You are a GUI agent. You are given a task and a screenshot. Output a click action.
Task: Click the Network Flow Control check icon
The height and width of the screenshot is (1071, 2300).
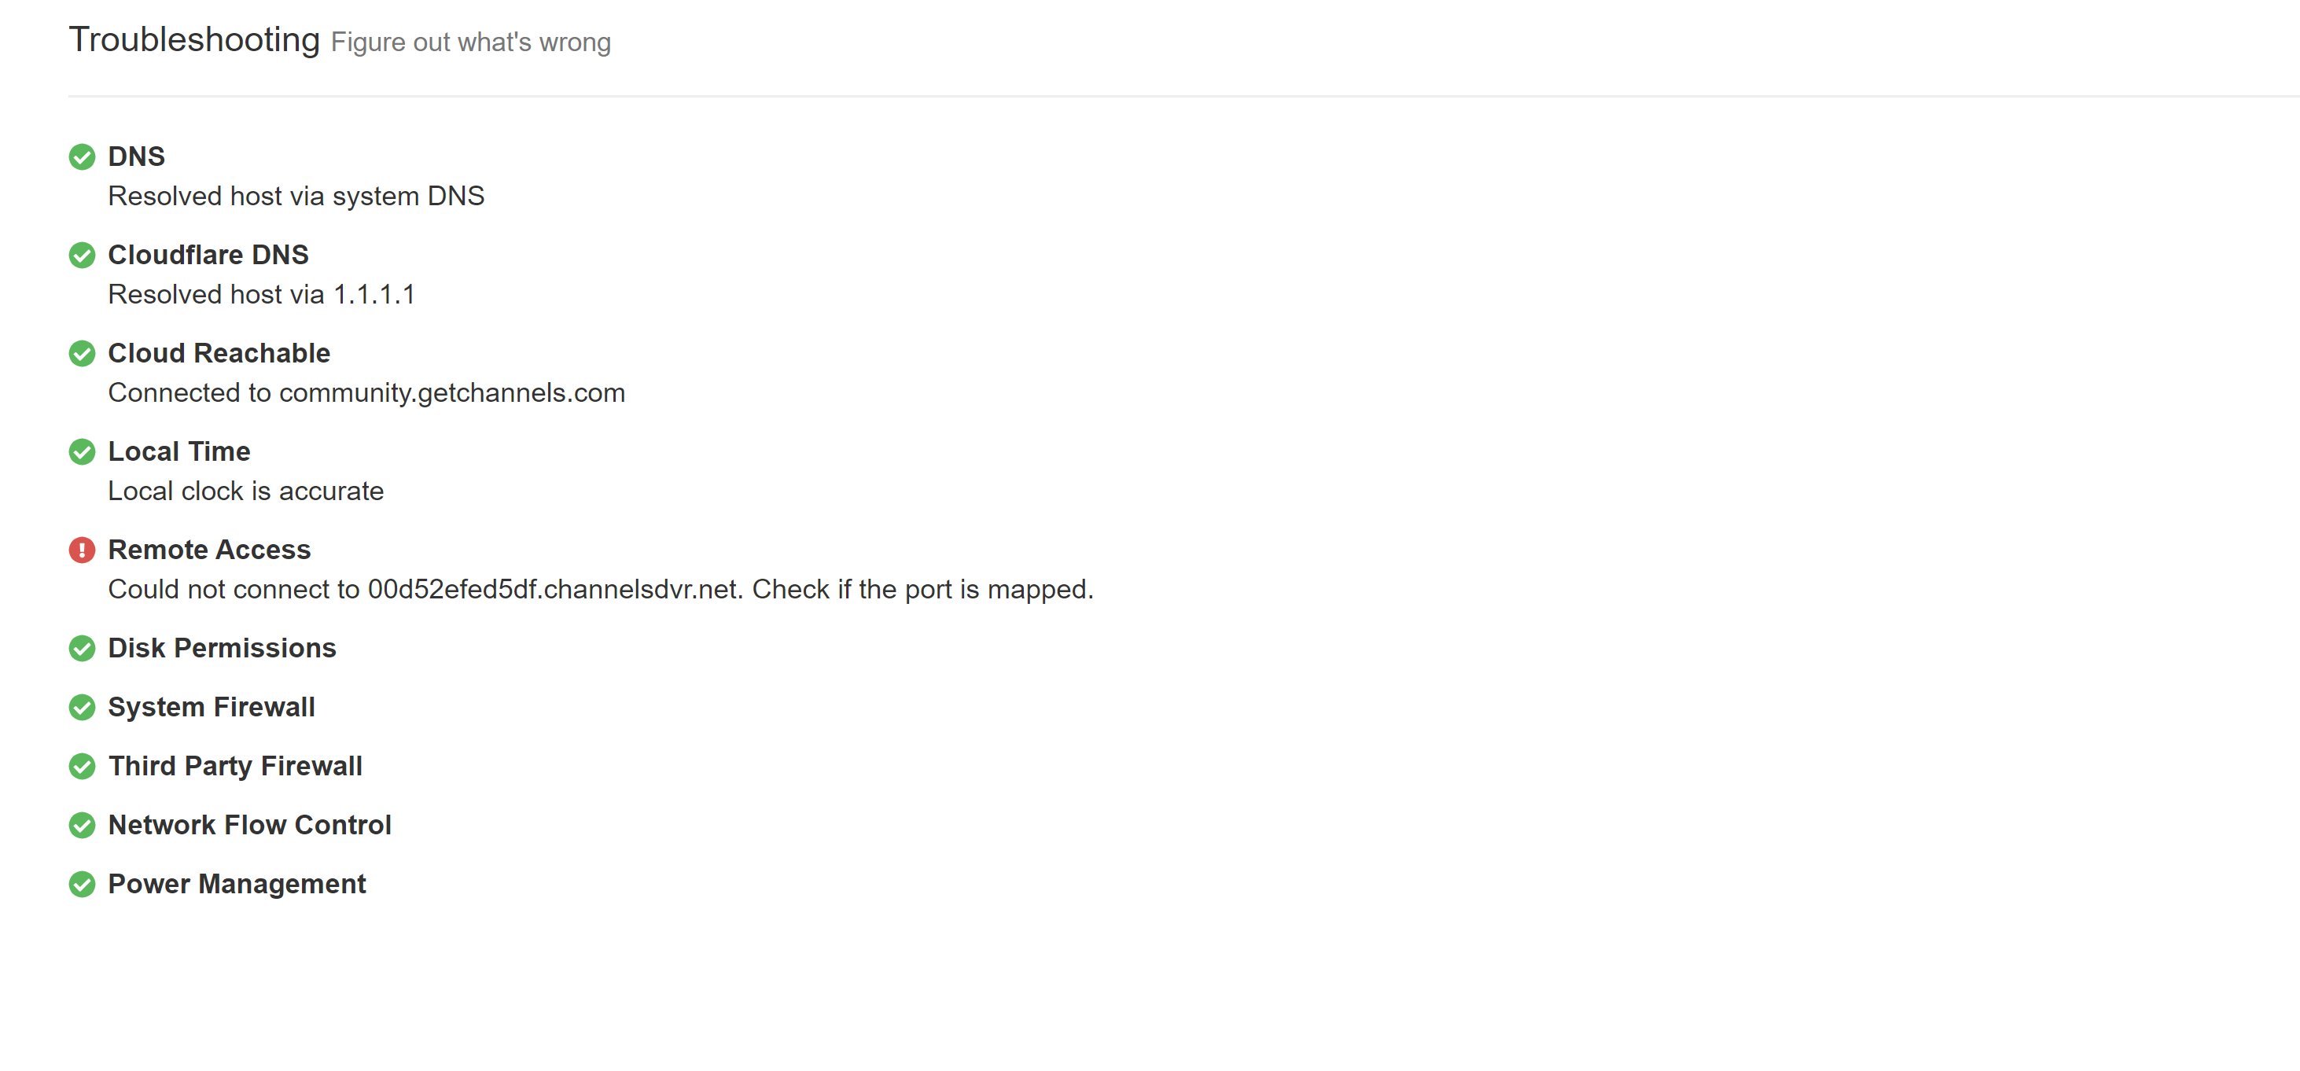coord(82,826)
